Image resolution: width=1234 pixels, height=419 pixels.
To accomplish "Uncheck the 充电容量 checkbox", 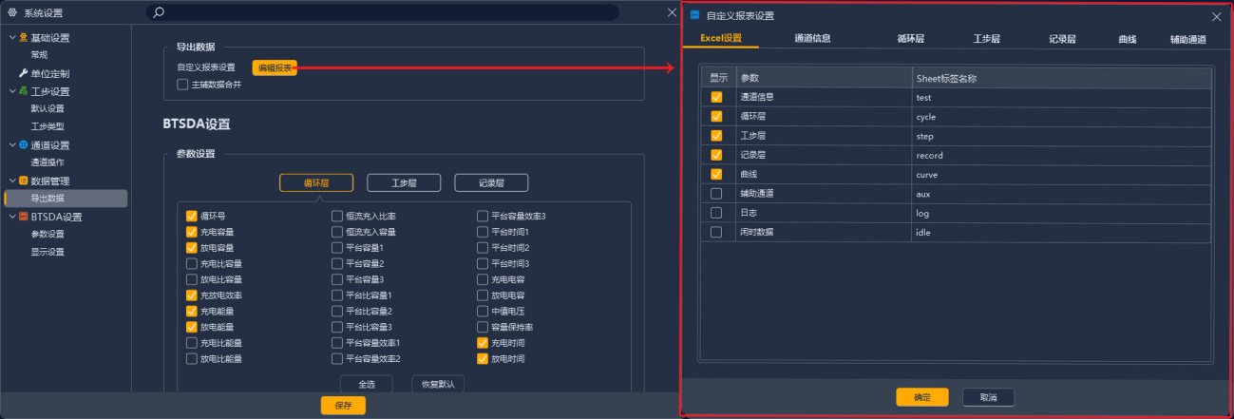I will point(192,232).
